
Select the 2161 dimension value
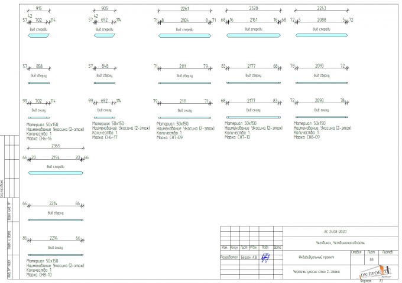(x=254, y=19)
